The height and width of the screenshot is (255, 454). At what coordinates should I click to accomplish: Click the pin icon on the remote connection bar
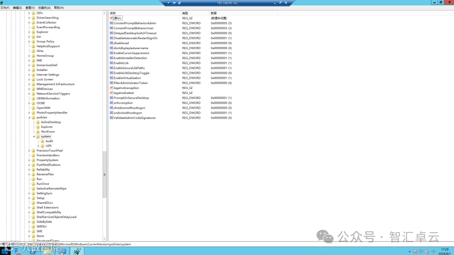[x=174, y=3]
